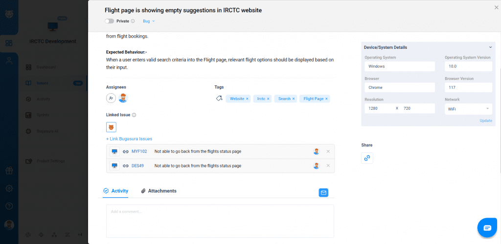The height and width of the screenshot is (244, 501).
Task: Click the Browser Version field showing 117
Action: 468,87
